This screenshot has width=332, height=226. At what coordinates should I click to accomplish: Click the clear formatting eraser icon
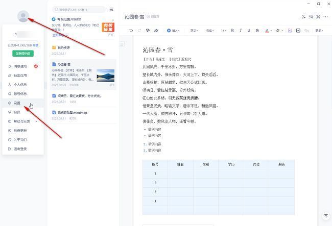156,31
